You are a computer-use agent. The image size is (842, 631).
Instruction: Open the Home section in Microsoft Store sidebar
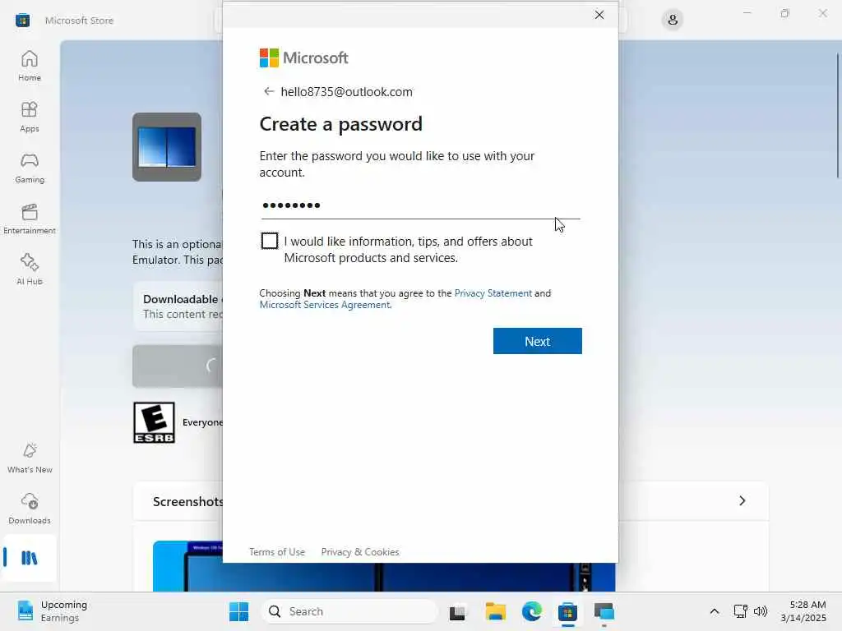[x=29, y=66]
